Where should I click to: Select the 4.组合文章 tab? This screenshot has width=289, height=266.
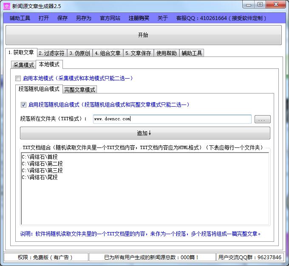(108, 53)
